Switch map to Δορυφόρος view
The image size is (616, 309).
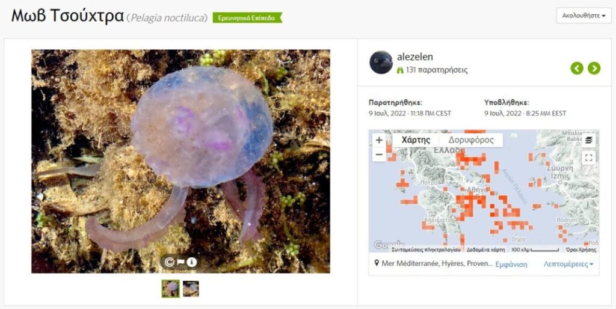(x=471, y=140)
